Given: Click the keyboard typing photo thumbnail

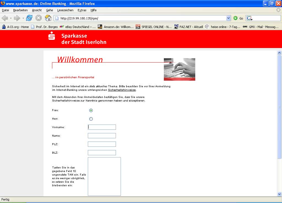Looking at the screenshot, I should click(x=180, y=69).
